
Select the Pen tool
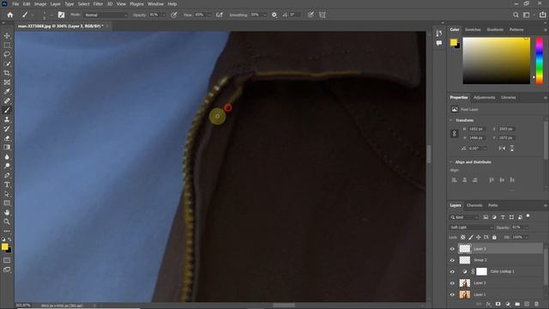7,175
